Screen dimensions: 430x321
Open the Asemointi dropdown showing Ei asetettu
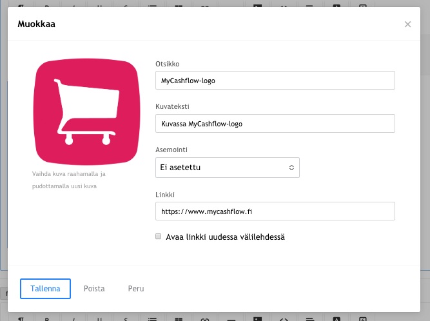[x=228, y=168]
